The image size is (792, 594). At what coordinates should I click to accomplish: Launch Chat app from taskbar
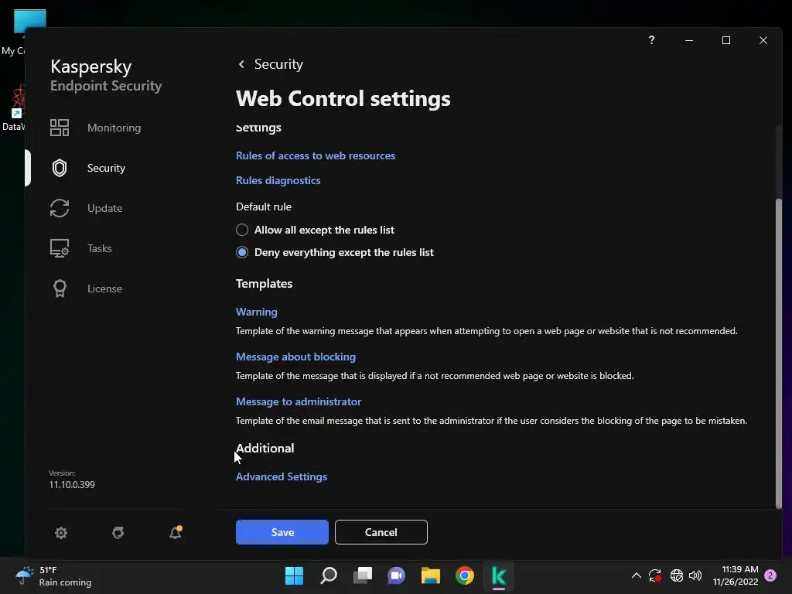click(x=397, y=575)
